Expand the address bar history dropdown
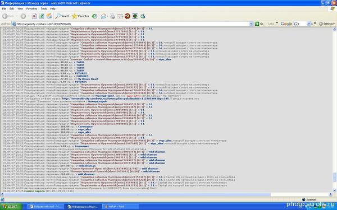This screenshot has height=210, width=337. (251, 24)
